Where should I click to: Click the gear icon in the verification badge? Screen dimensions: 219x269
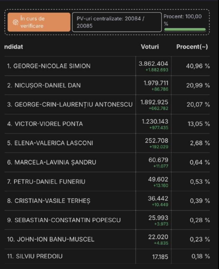click(15, 22)
